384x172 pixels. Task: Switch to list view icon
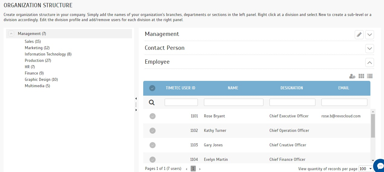point(370,76)
